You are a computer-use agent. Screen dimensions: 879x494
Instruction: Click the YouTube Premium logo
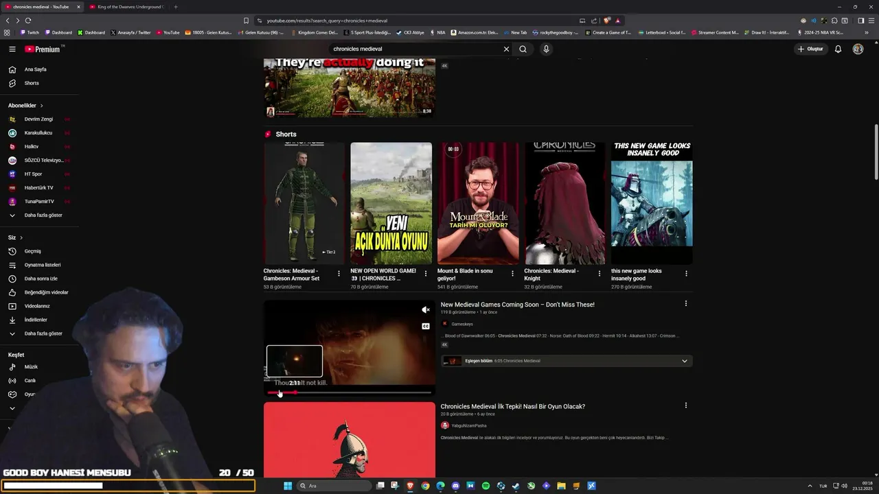(x=43, y=49)
